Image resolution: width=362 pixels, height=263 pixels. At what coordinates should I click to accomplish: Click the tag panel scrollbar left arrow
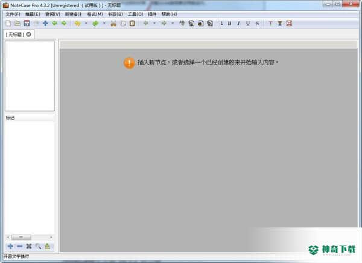coord(8,237)
